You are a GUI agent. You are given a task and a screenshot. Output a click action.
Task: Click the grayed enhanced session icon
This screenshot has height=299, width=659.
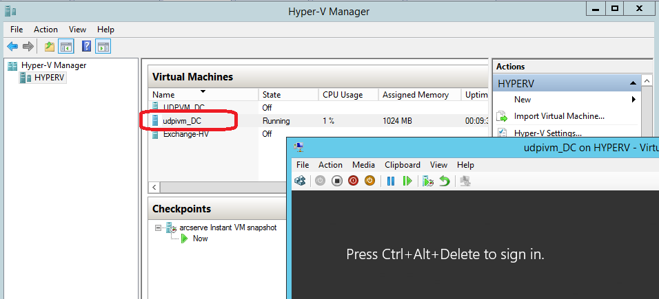(465, 181)
